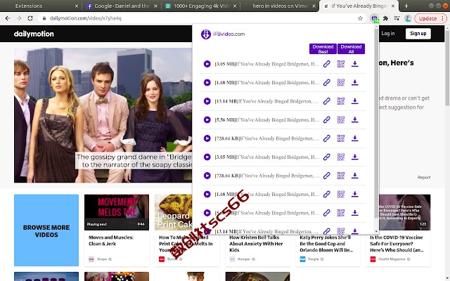The width and height of the screenshot is (450, 281).
Task: Copy link of the first 3.05 MB entry
Action: click(x=326, y=64)
